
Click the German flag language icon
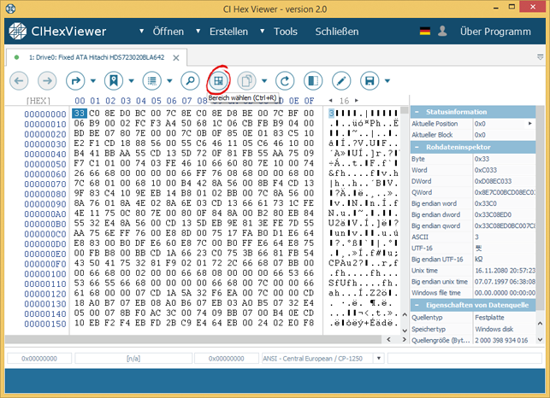[x=424, y=32]
